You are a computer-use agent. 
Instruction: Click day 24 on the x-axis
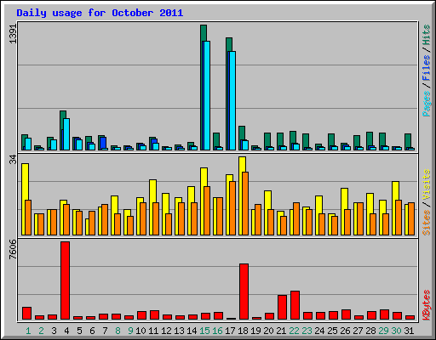[x=319, y=331]
